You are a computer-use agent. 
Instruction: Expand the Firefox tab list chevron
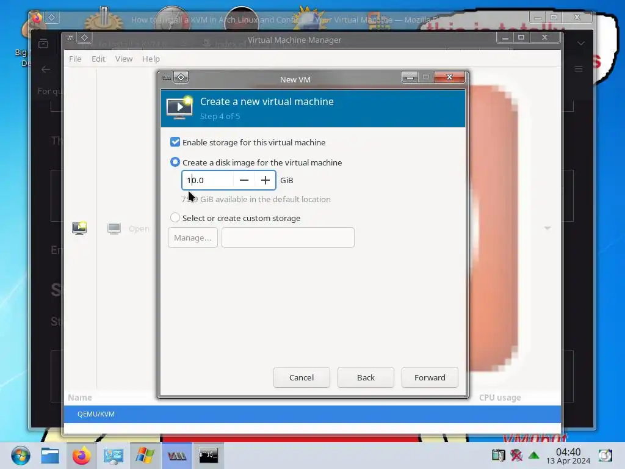pos(581,43)
